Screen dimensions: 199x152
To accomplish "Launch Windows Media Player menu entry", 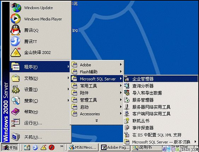I will pyautogui.click(x=40, y=19).
